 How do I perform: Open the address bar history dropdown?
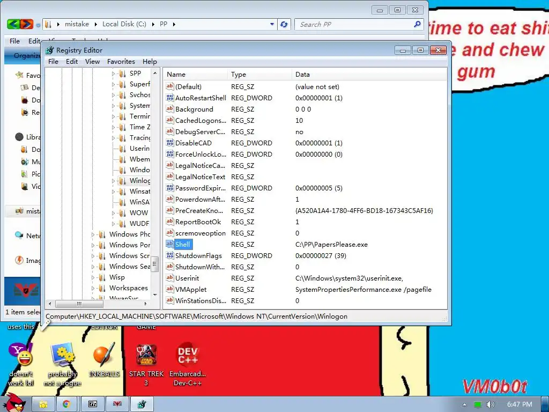coord(272,24)
